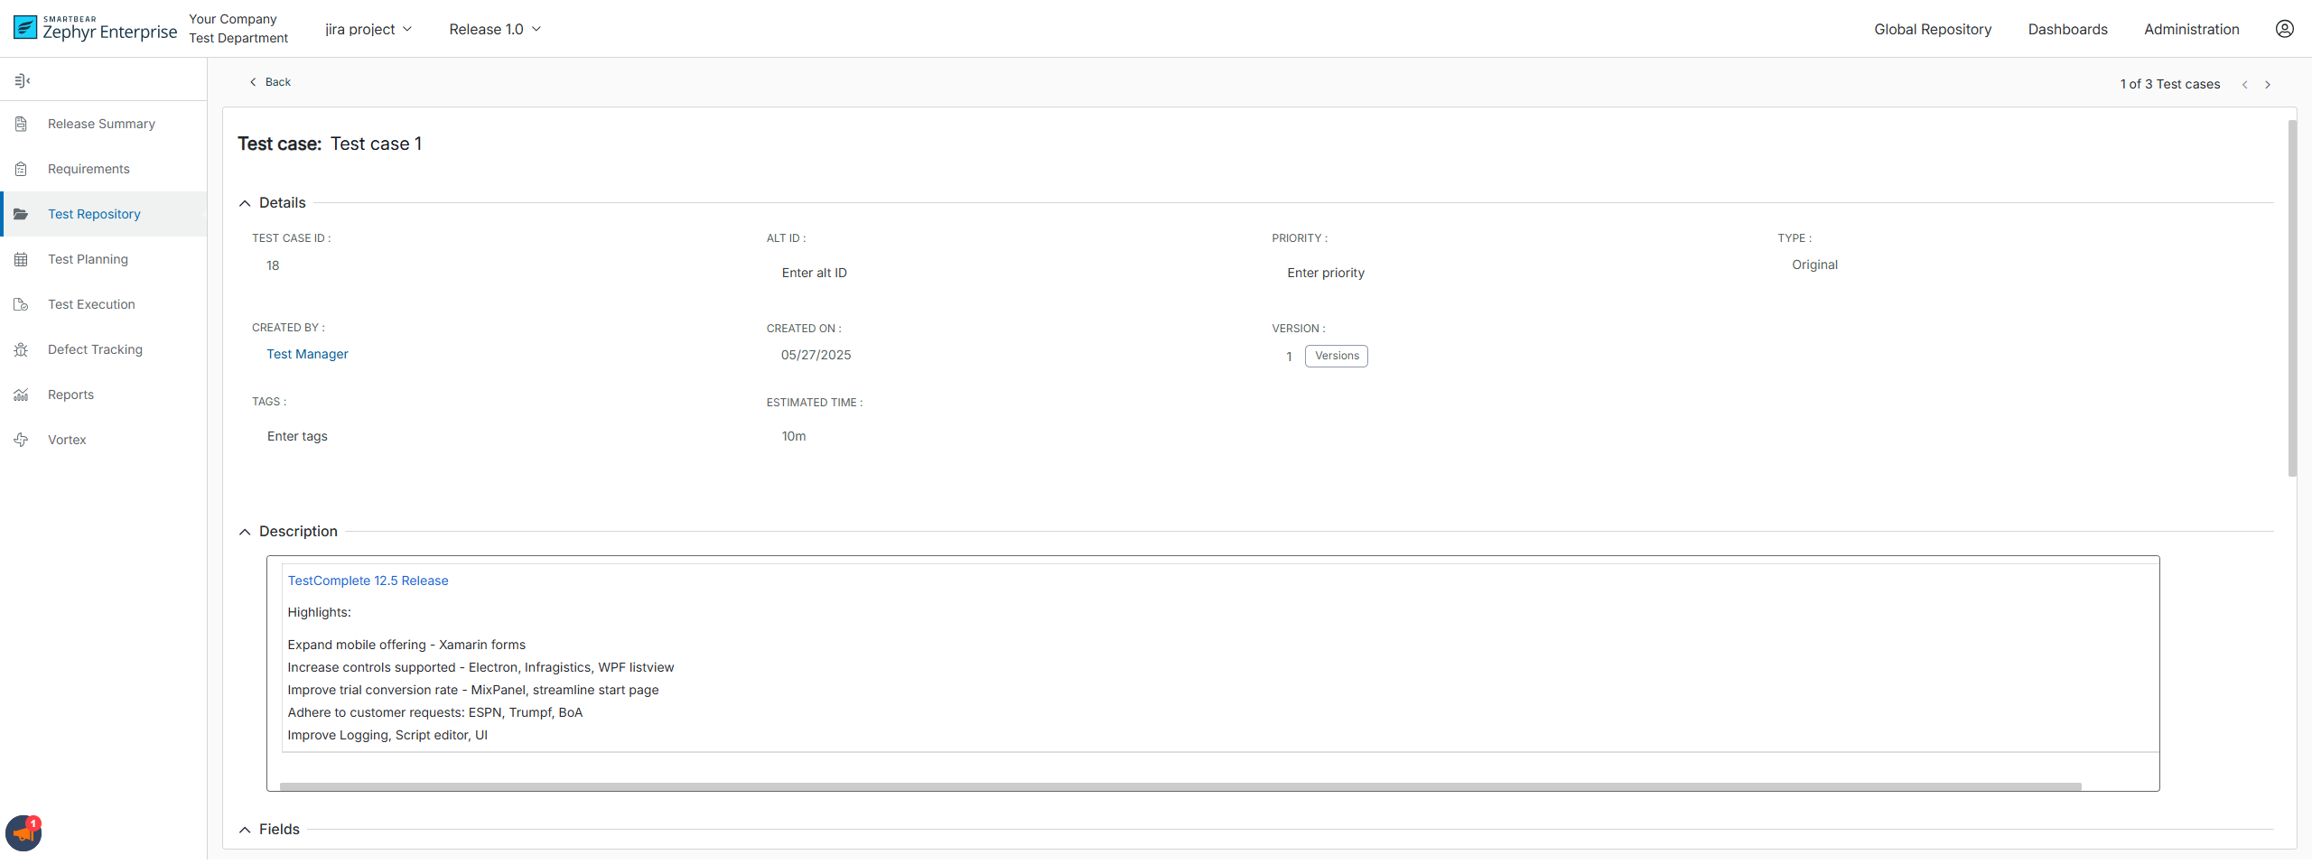This screenshot has width=2312, height=864.
Task: Collapse the left sidebar
Action: pos(23,79)
